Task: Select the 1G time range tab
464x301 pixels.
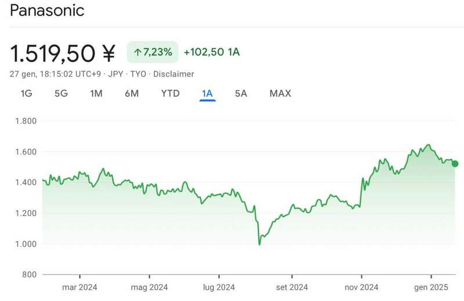Action: [27, 93]
